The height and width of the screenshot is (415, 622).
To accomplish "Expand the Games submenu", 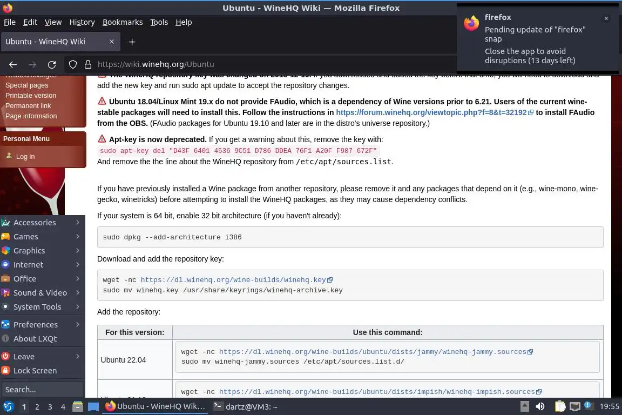I will click(43, 237).
